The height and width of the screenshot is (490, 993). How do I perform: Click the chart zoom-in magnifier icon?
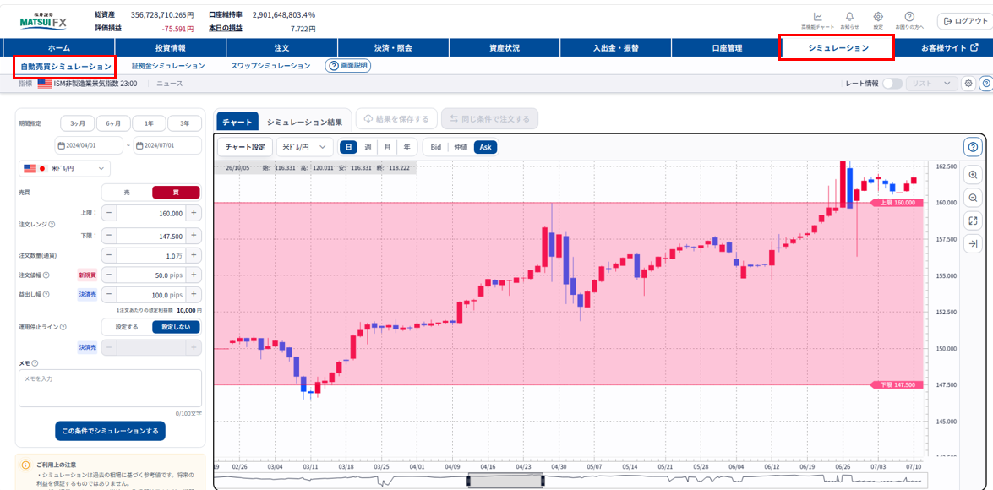973,175
